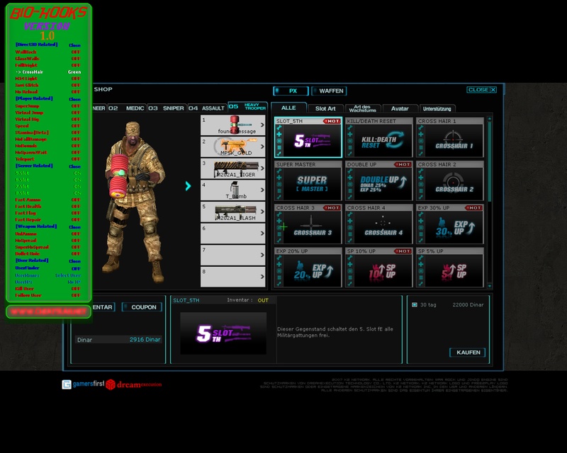Switch to the WAFFEN tab
567x453 pixels.
329,91
